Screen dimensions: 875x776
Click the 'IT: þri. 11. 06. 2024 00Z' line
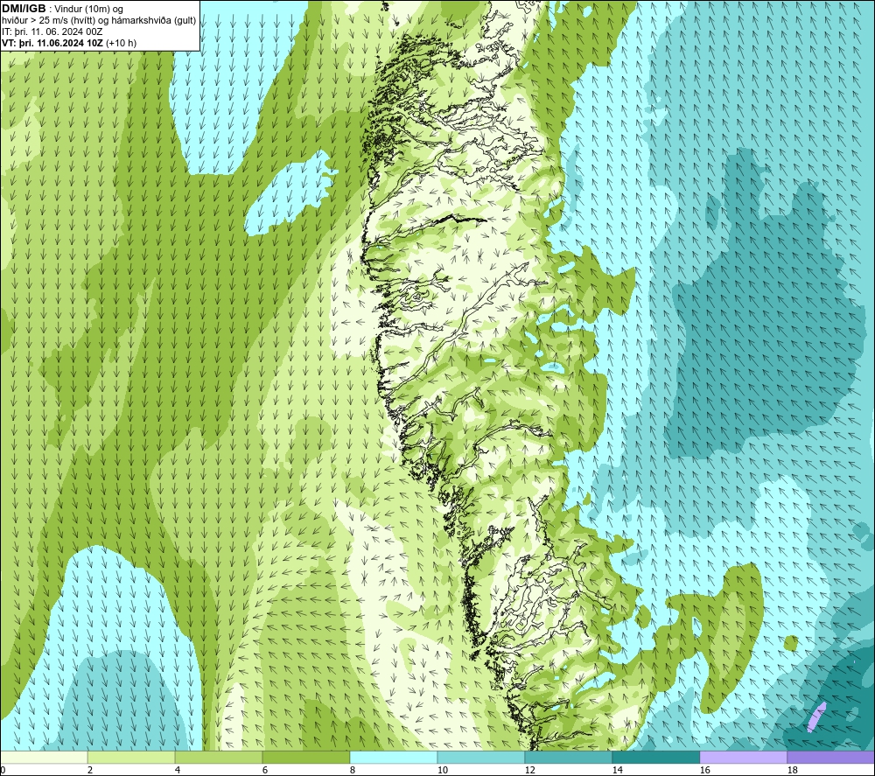(x=52, y=31)
